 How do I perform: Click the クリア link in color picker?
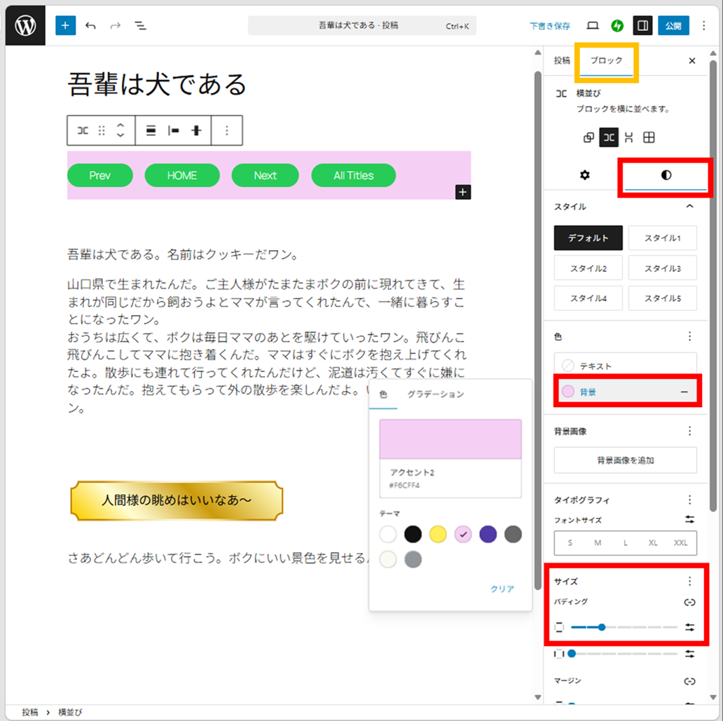click(502, 589)
